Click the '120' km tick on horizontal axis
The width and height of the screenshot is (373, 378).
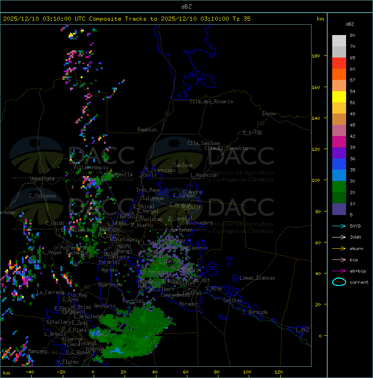(x=278, y=372)
